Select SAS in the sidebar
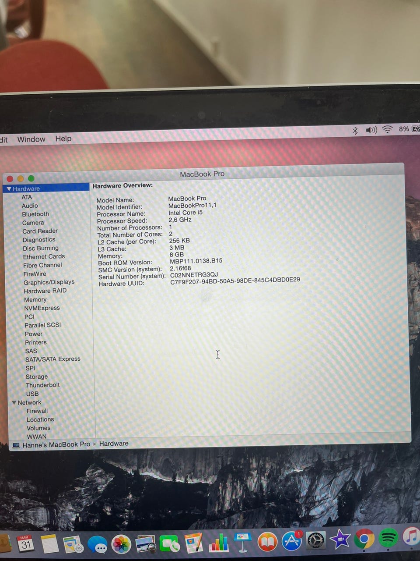This screenshot has width=420, height=561. click(31, 351)
